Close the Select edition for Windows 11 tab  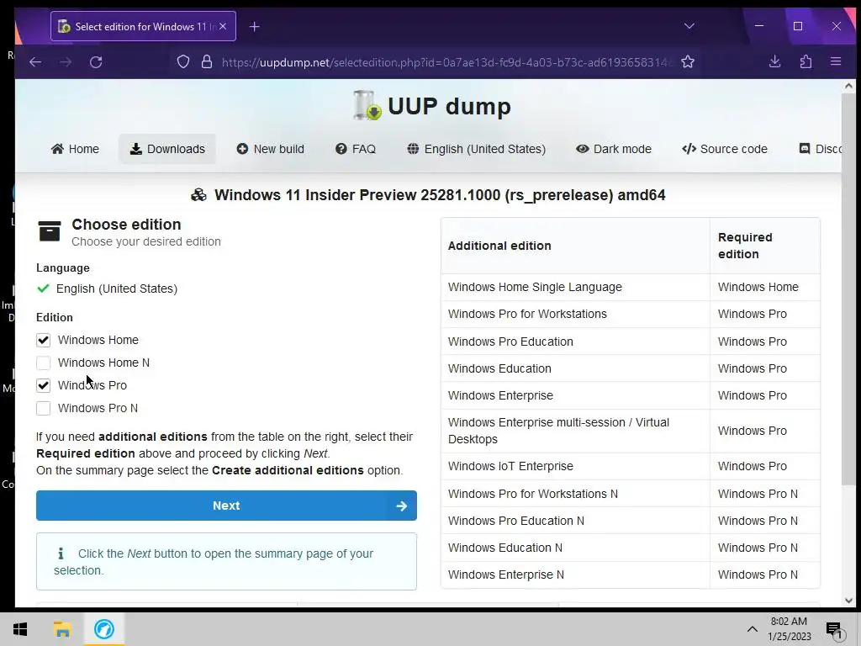222,26
